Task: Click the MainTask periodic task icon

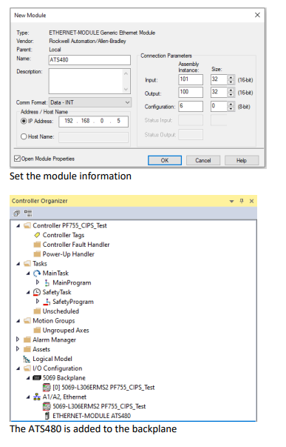Action: [37, 274]
